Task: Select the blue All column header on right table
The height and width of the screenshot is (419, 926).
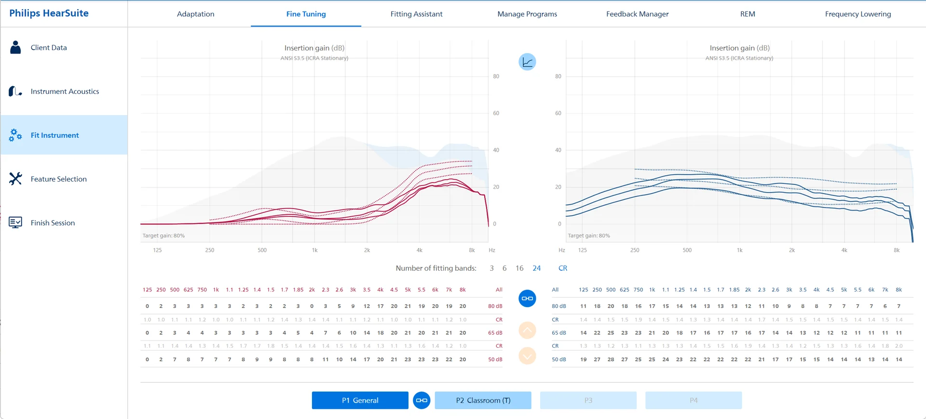Action: (x=555, y=290)
